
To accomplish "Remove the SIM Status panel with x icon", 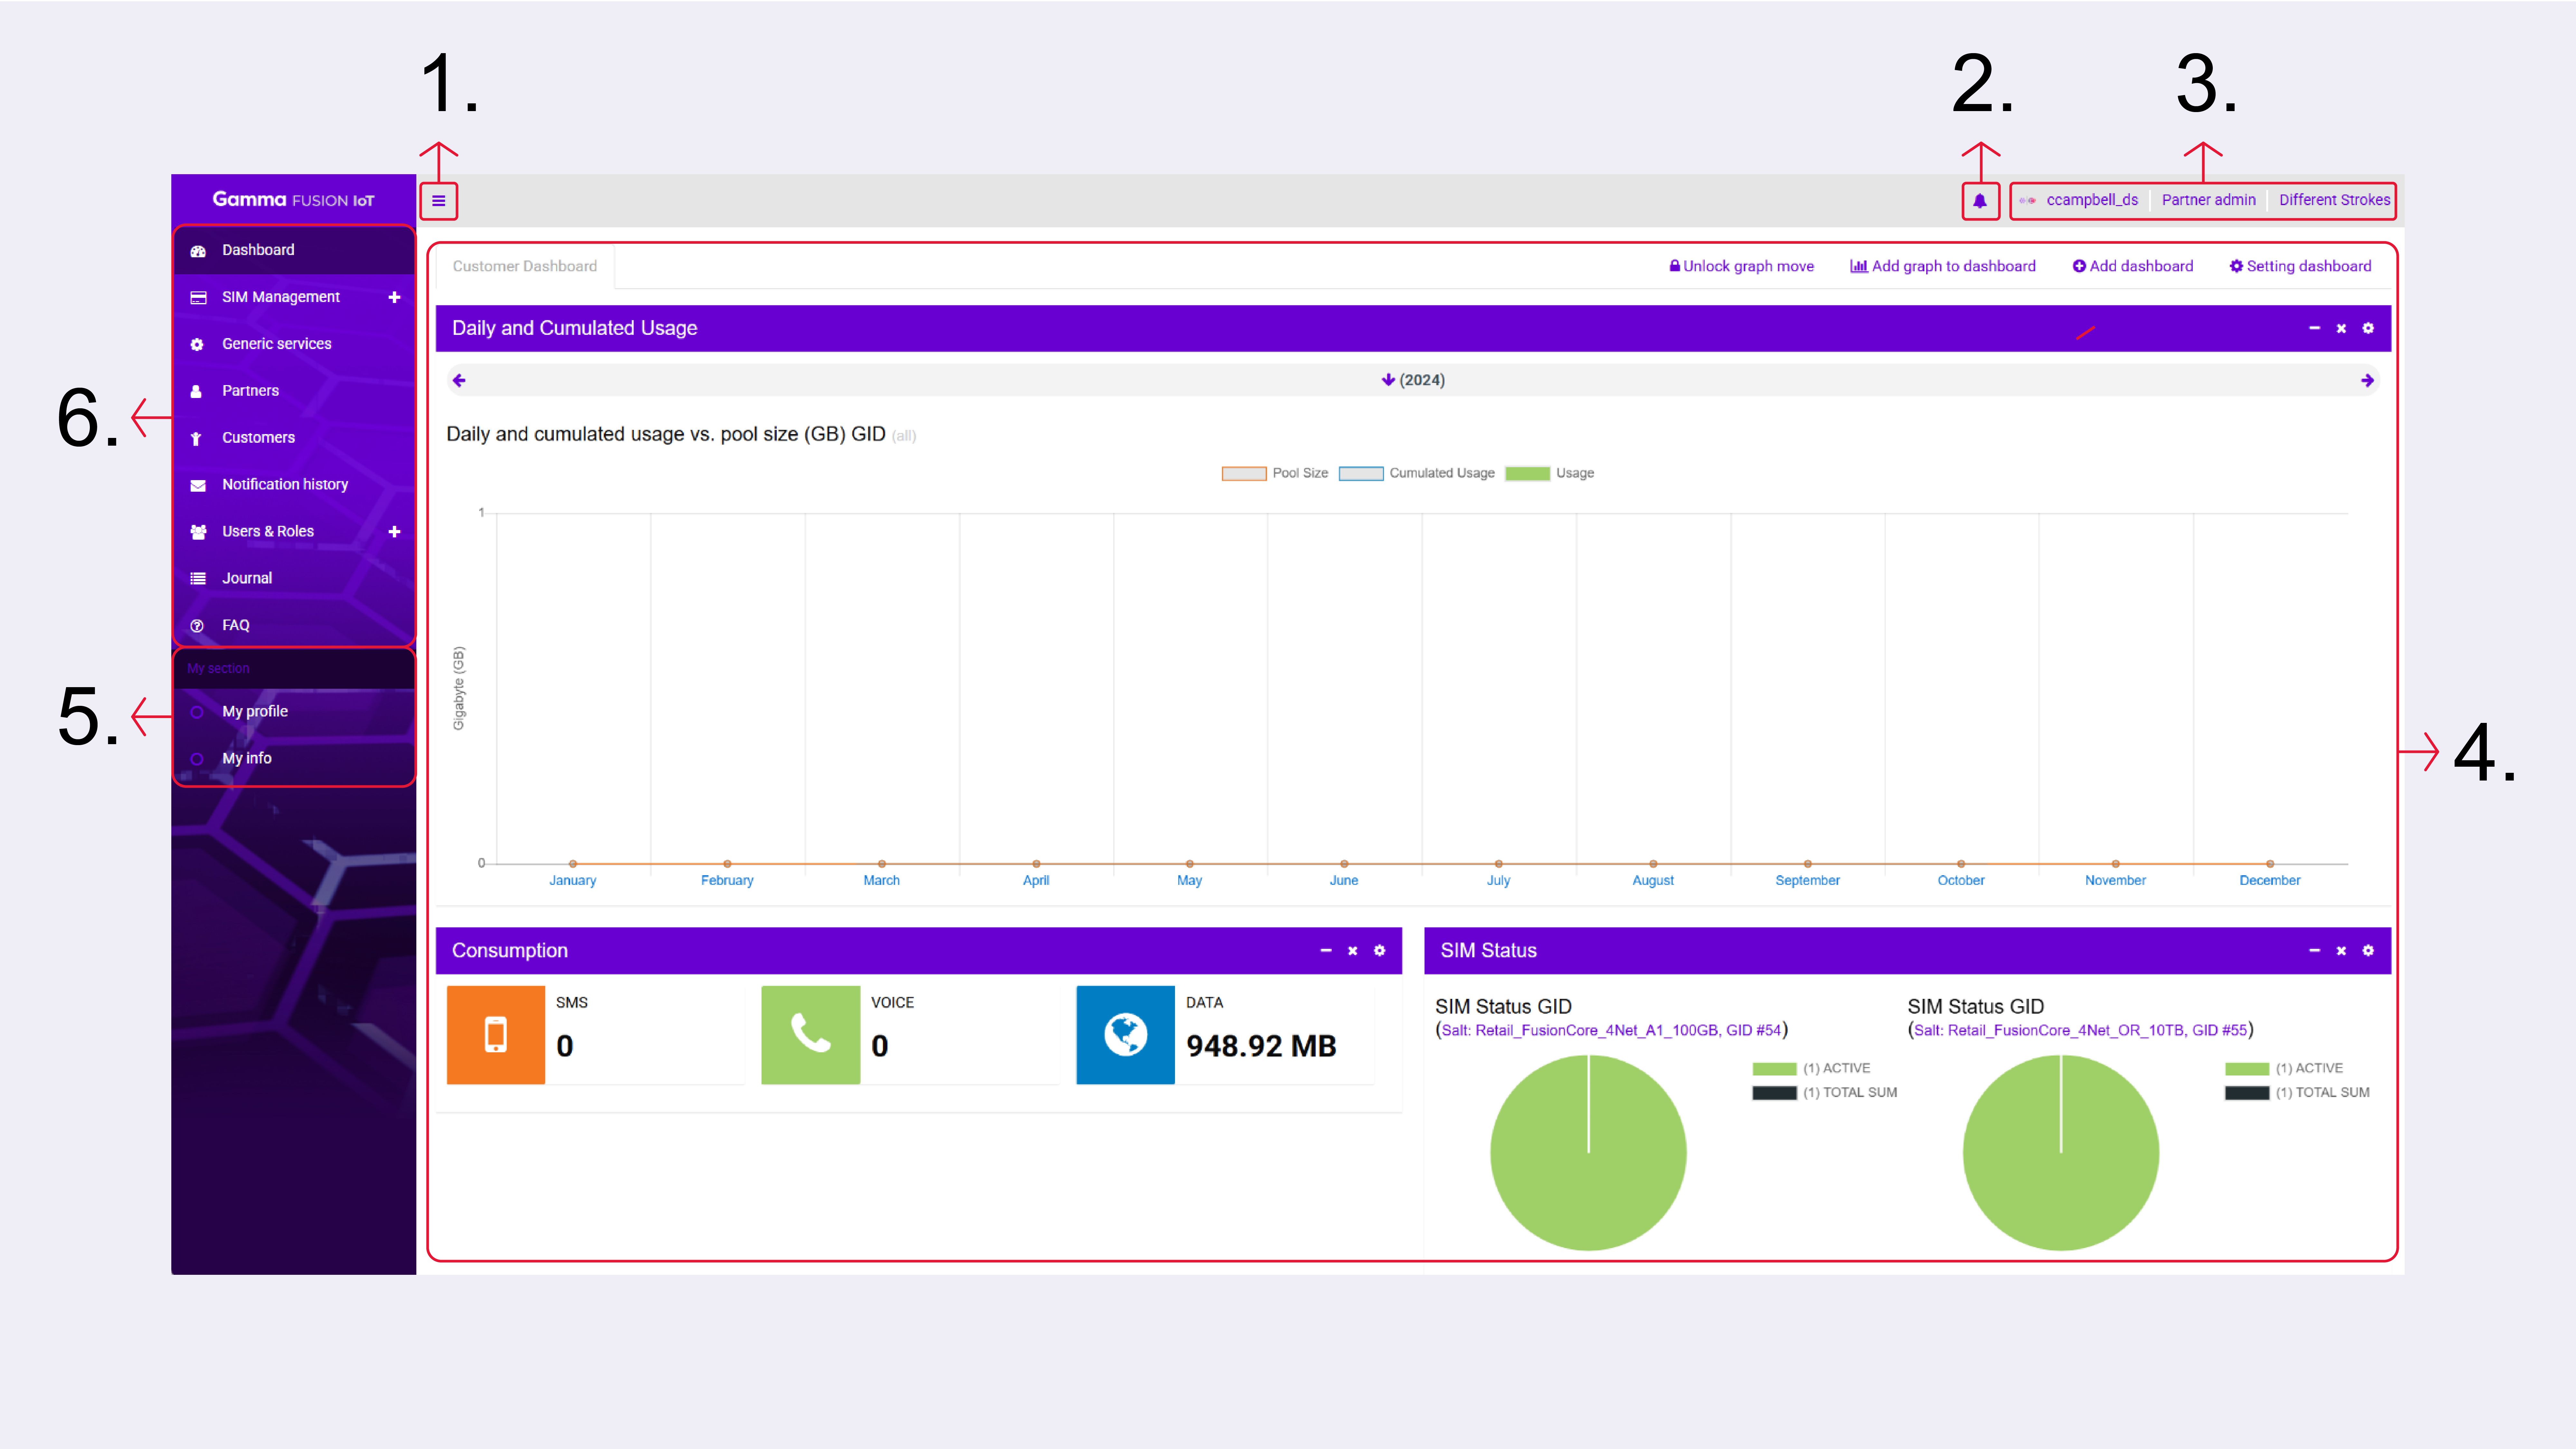I will 2341,951.
